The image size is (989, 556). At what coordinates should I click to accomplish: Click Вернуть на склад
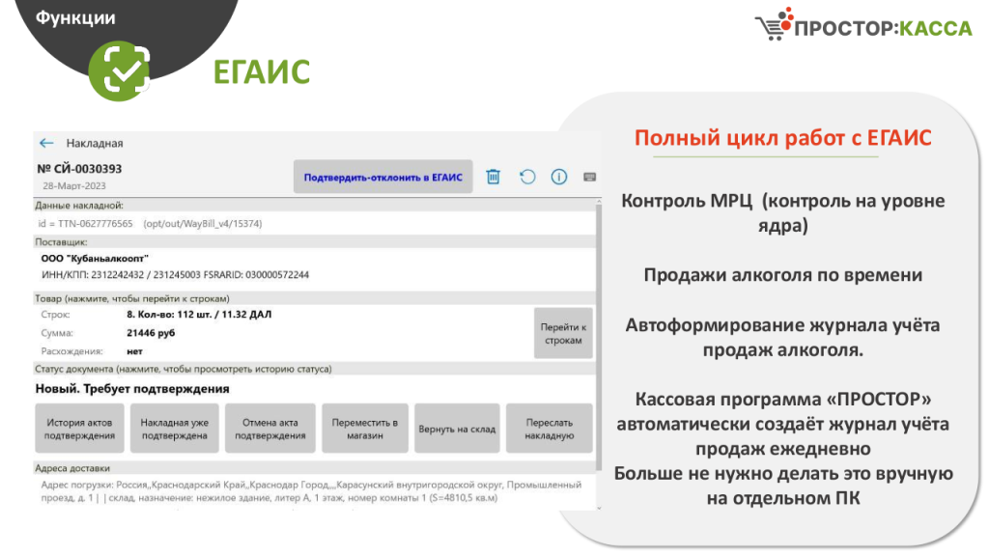(457, 429)
